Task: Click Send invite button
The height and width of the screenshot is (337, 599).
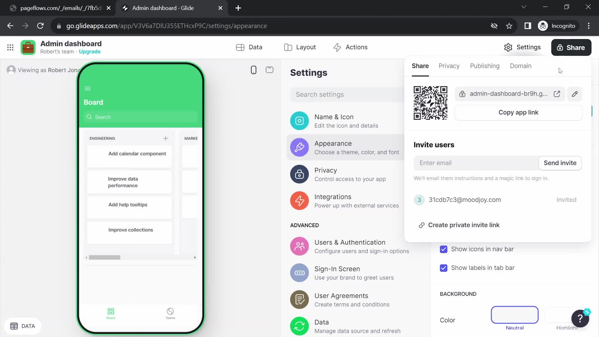Action: click(560, 163)
